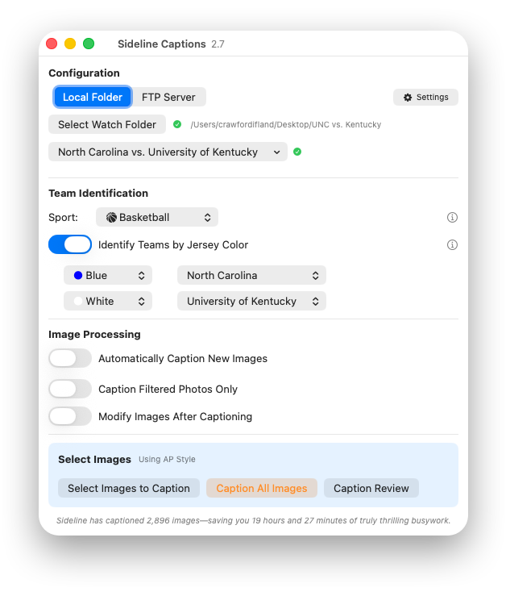Click the yellow minimize window button

click(70, 44)
